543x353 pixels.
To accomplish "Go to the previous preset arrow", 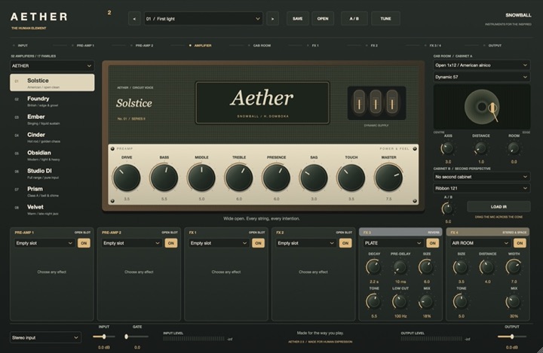I will 134,19.
